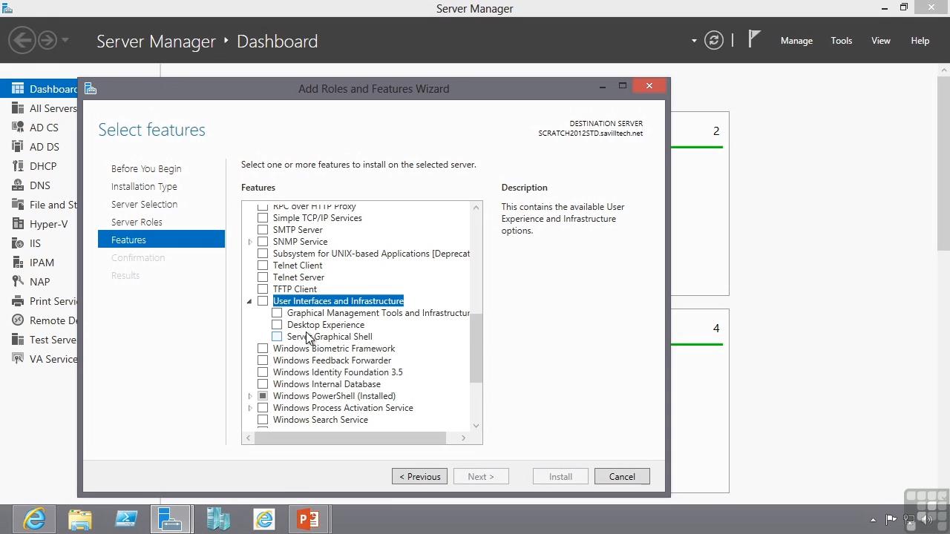Go to Before You Begin step

[x=146, y=168]
